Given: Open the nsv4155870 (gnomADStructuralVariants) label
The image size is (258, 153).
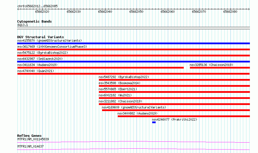Looking at the screenshot, I should pyautogui.click(x=50, y=40).
